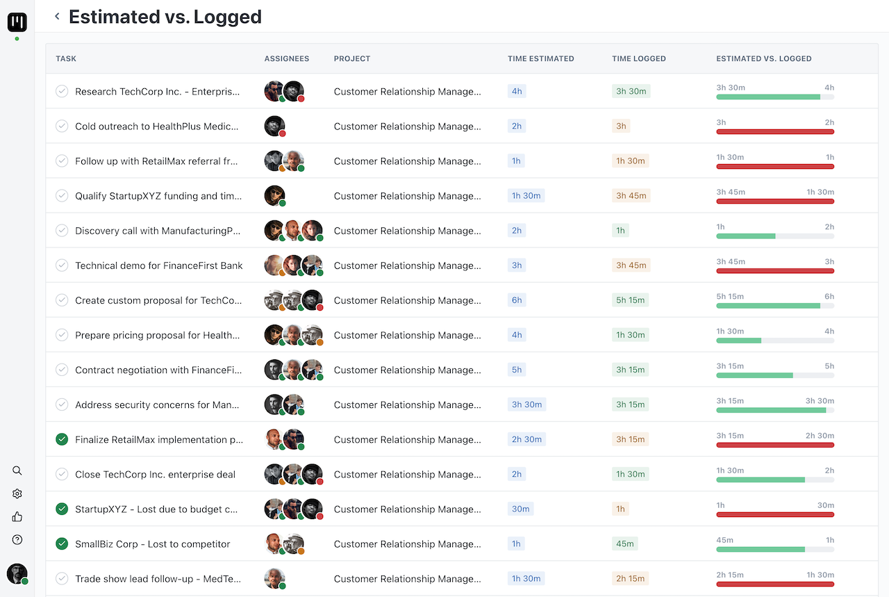Click the app logo in the sidebar
This screenshot has height=597, width=889.
point(17,22)
